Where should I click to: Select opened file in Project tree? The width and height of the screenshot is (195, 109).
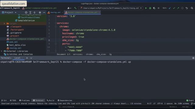(26, 12)
